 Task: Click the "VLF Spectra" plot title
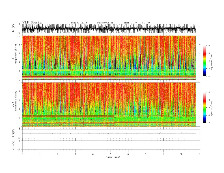click(32, 22)
